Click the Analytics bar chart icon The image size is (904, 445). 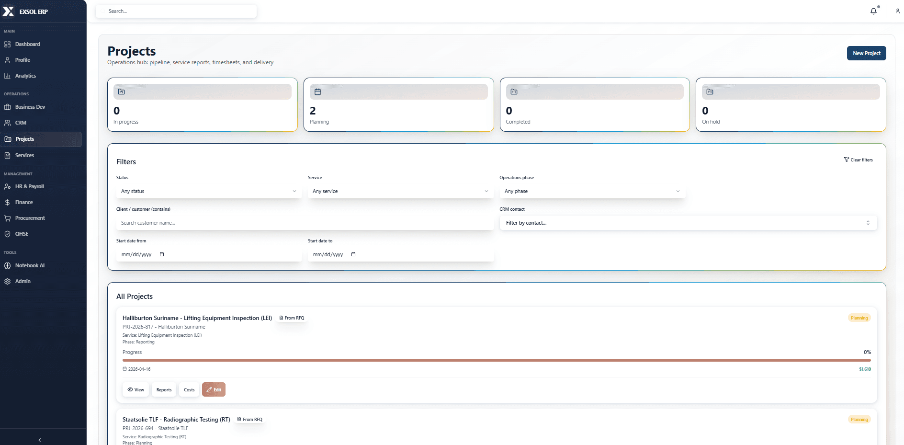coord(7,76)
